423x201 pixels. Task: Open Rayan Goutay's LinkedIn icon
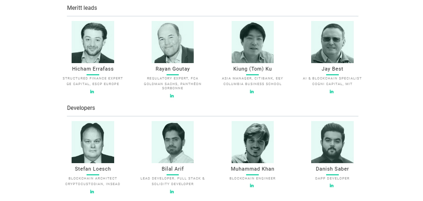(172, 96)
